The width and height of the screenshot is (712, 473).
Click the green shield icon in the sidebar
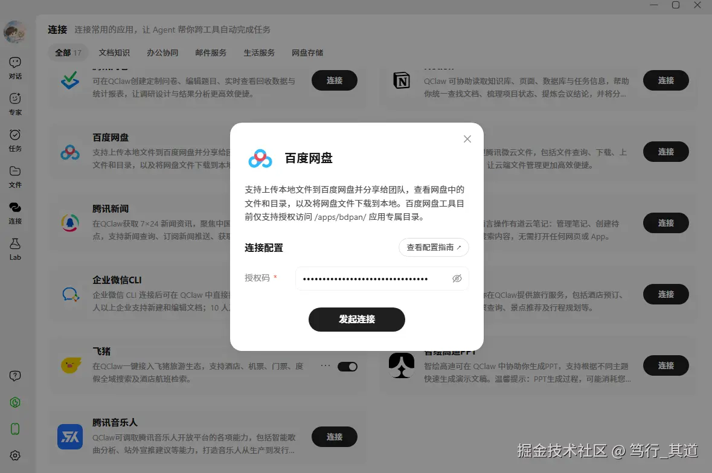pyautogui.click(x=15, y=402)
